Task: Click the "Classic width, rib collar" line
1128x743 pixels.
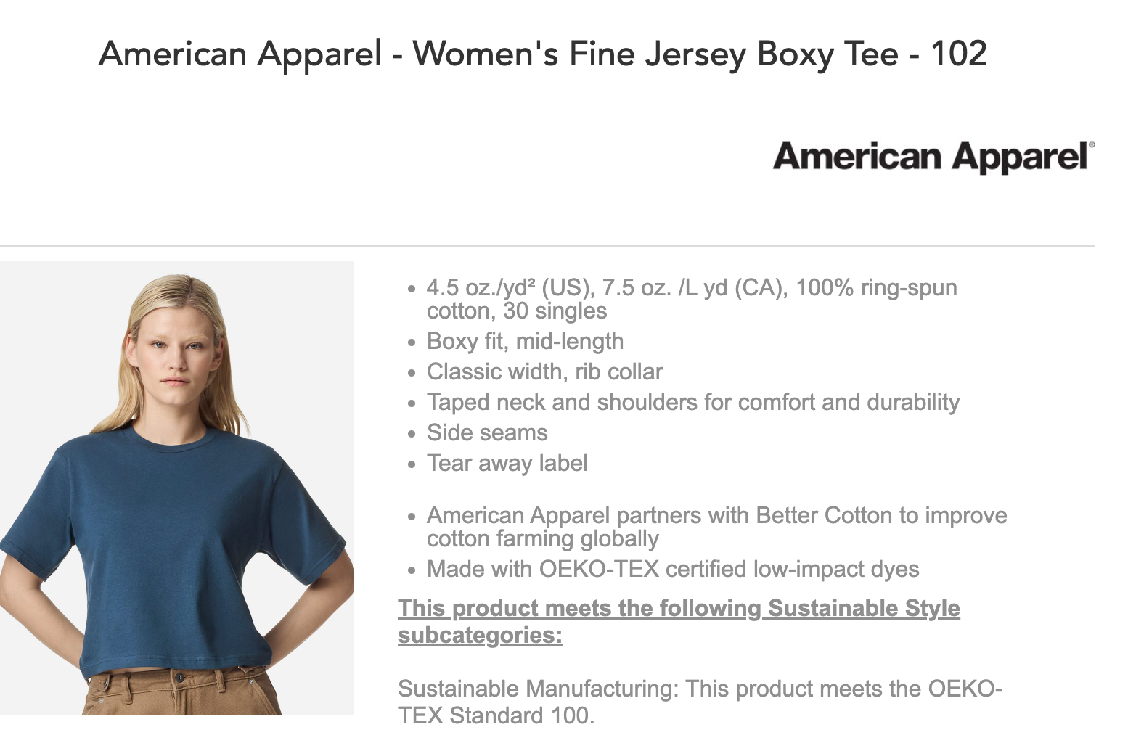Action: coord(544,371)
